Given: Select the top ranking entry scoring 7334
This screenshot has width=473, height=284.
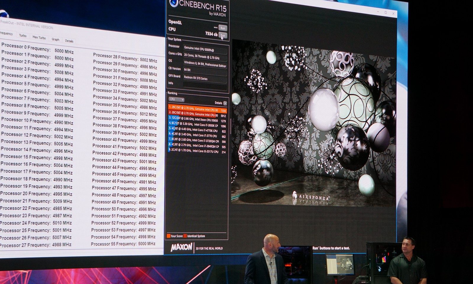Looking at the screenshot, I should [x=197, y=110].
